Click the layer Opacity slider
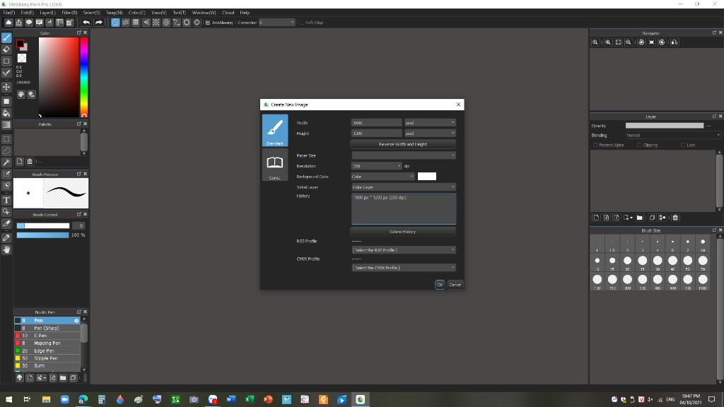 tap(665, 126)
